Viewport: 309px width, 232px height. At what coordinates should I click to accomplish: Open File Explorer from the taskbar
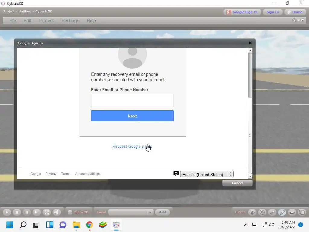point(76,225)
